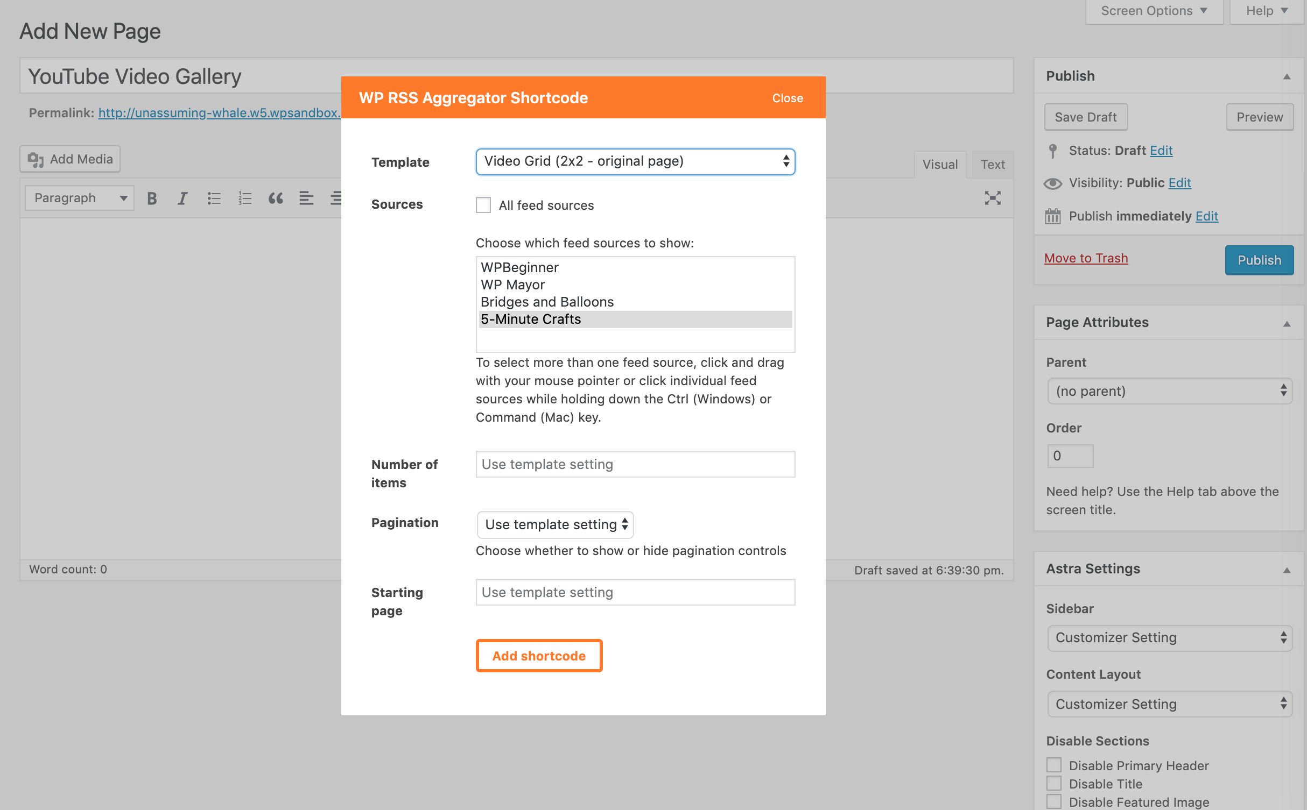Toggle distraction-free writing mode icon

coord(993,198)
